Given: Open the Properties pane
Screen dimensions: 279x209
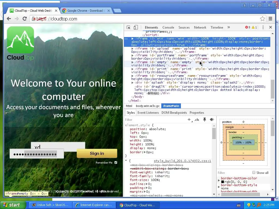Looking at the screenshot, I should point(197,113).
